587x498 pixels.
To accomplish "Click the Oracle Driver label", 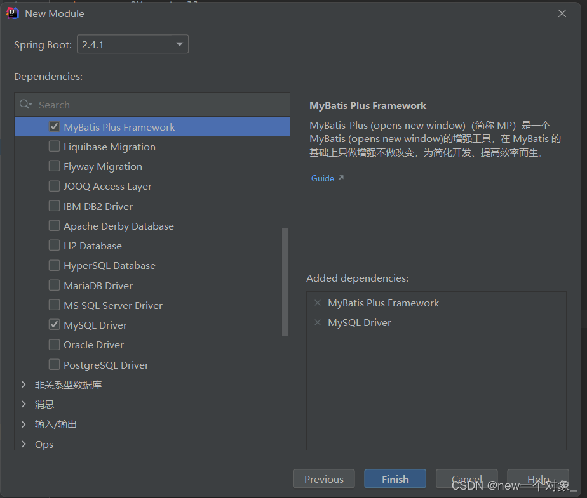I will tap(93, 344).
